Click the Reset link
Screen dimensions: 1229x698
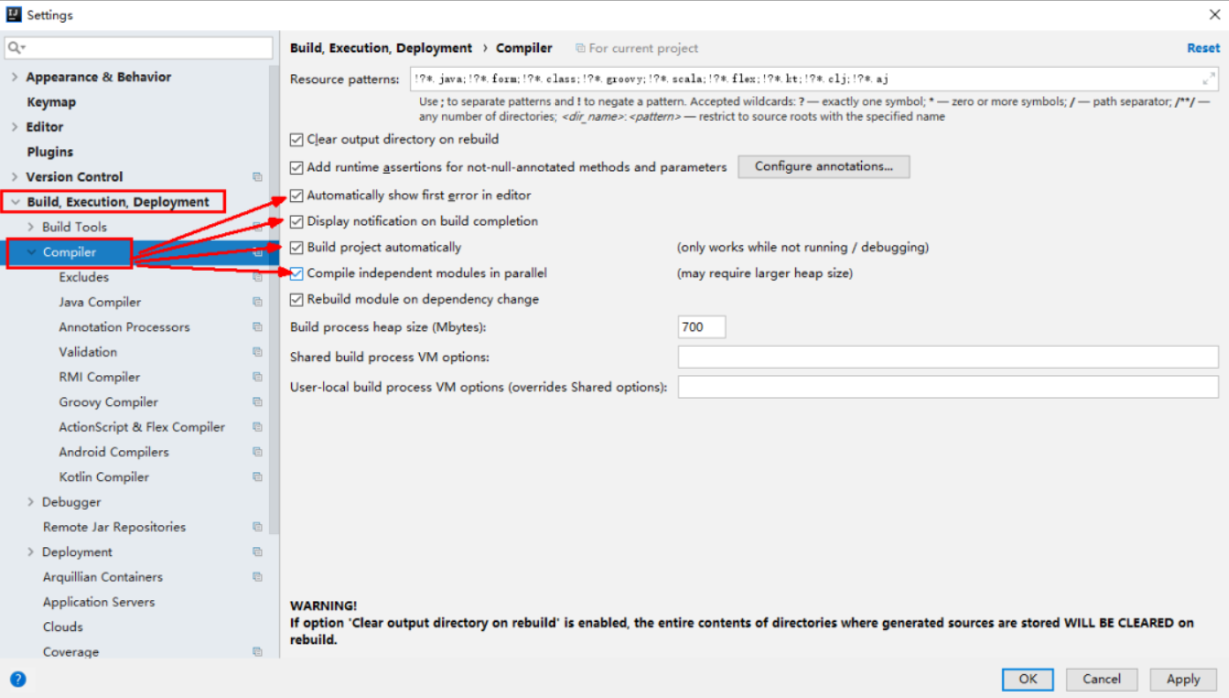[1203, 49]
